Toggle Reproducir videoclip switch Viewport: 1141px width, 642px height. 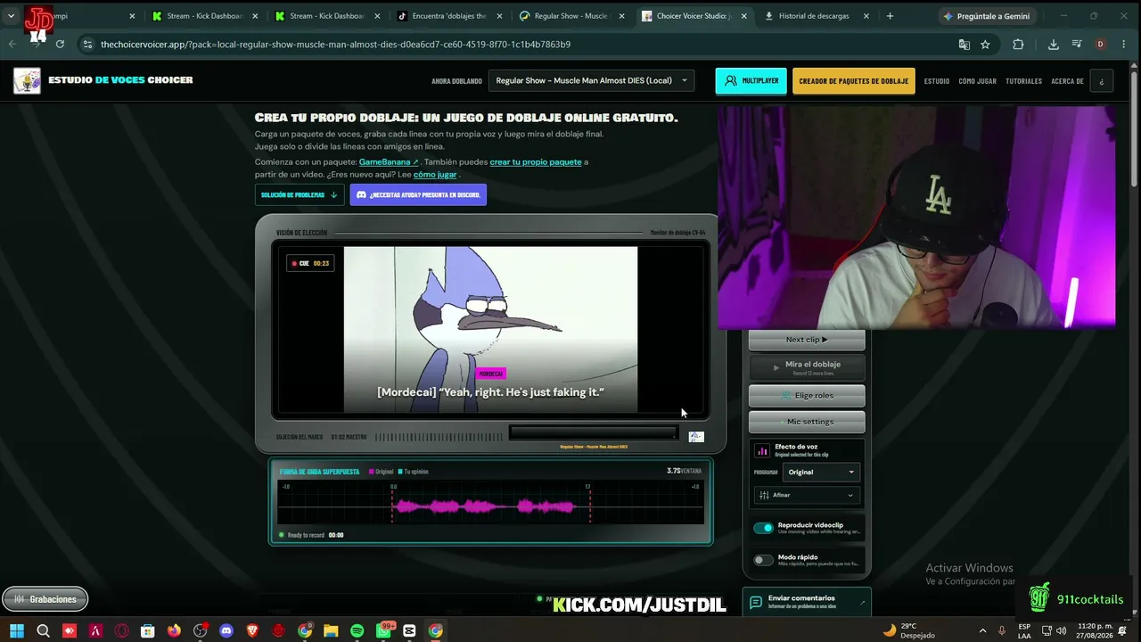tap(764, 528)
